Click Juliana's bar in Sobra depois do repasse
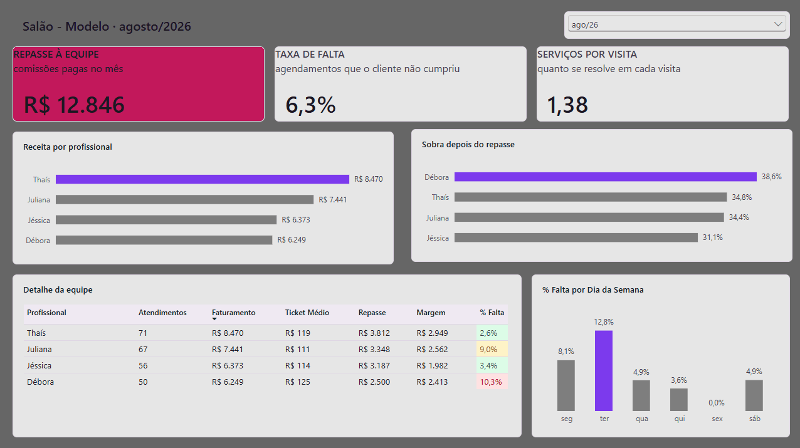The image size is (800, 448). [589, 217]
